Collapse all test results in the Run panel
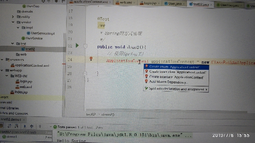The image size is (255, 143). [x=32, y=126]
